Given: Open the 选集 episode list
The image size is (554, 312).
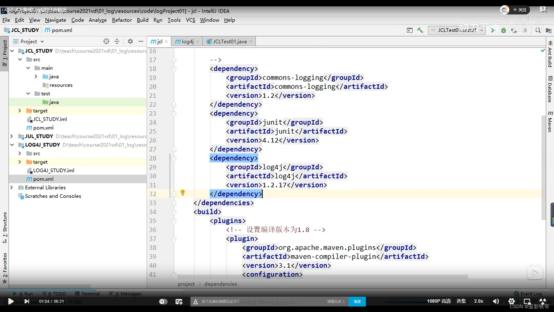Looking at the screenshot, I should coord(461,301).
